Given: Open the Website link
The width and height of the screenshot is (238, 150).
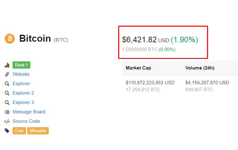Looking at the screenshot, I should click(21, 74).
